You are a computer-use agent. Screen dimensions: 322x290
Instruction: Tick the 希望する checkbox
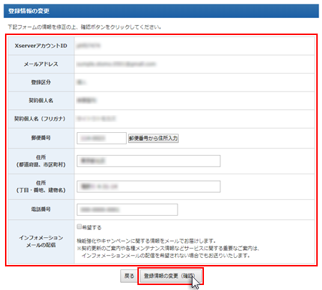[79, 226]
